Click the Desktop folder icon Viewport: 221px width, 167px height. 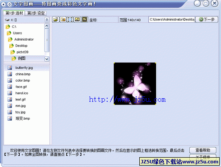click(x=11, y=46)
